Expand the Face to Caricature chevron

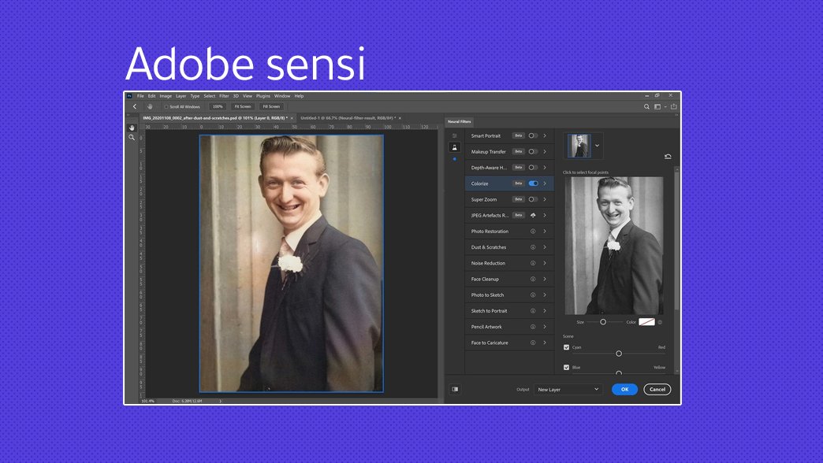tap(545, 343)
